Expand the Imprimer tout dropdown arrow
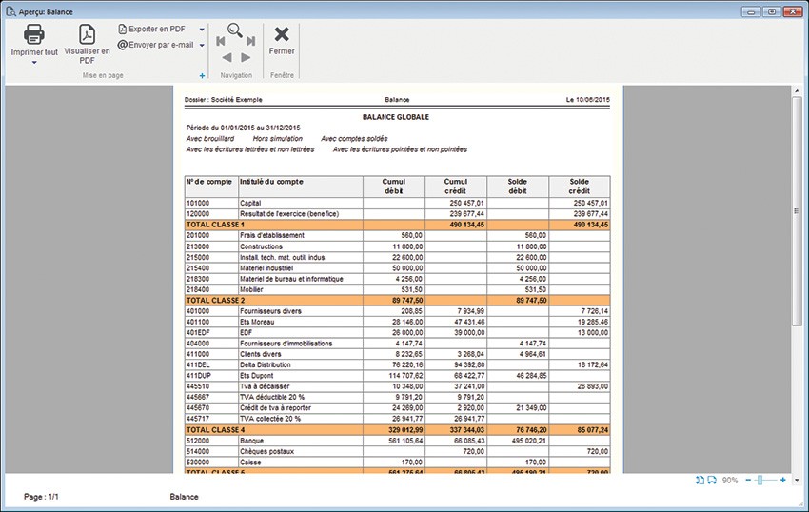This screenshot has height=512, width=809. pyautogui.click(x=34, y=63)
